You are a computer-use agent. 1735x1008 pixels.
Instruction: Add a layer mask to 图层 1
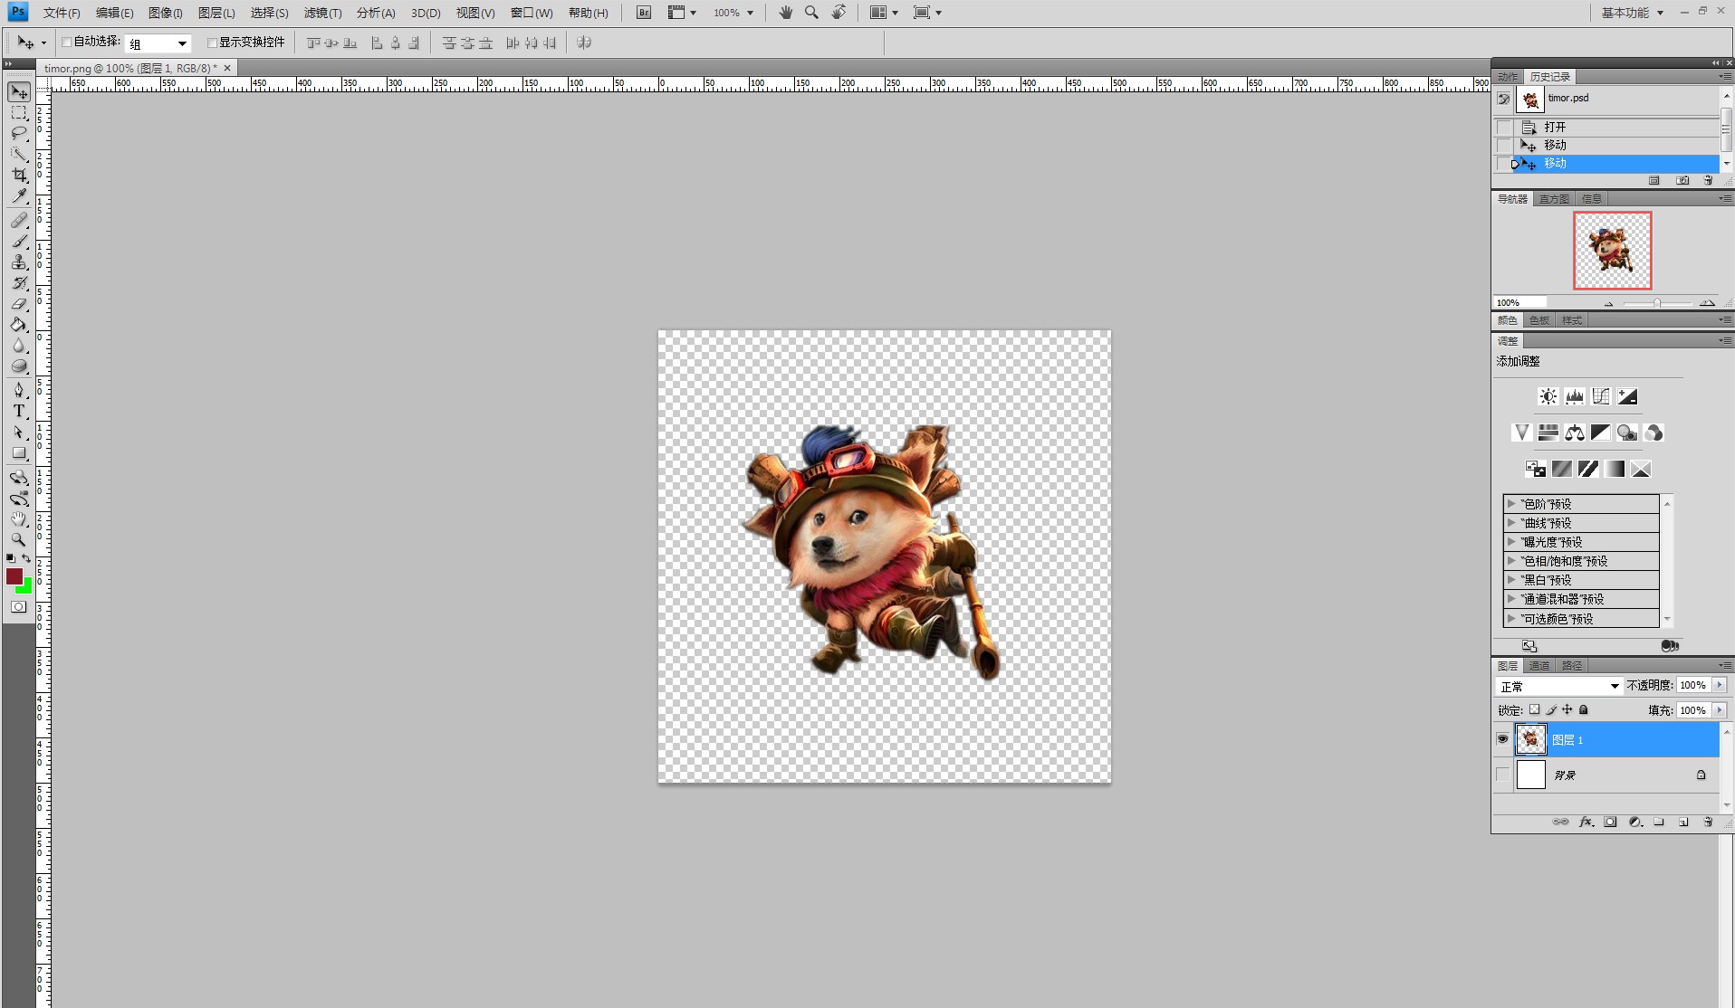(1610, 823)
